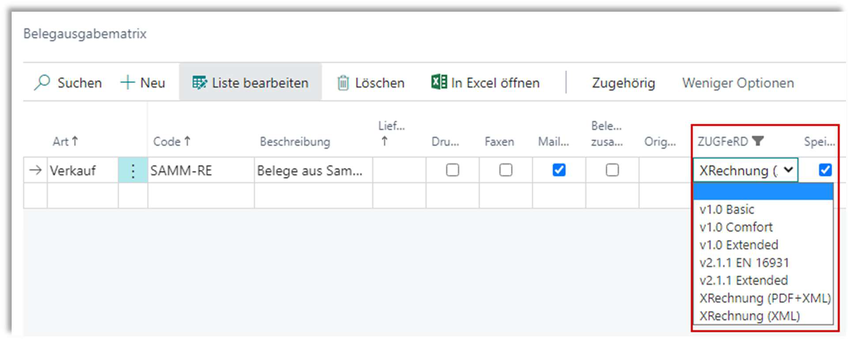The height and width of the screenshot is (340, 850).
Task: Click Weniger Optionen
Action: coord(737,83)
